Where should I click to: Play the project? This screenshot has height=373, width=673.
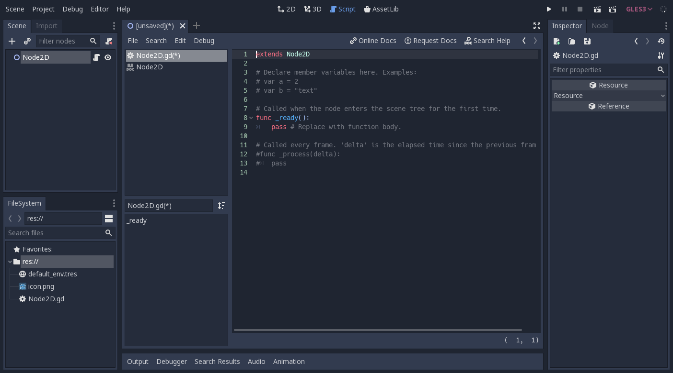(549, 9)
